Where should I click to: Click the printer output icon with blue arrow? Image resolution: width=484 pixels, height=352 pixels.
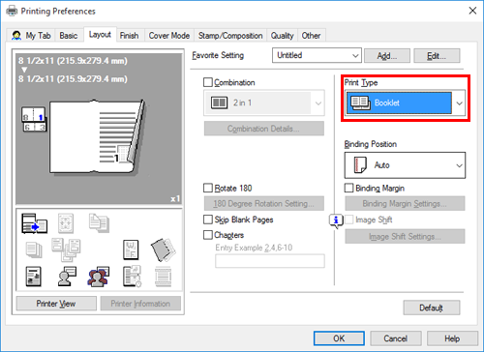pos(34,223)
